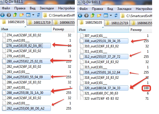The width and height of the screenshot is (159, 114).
Task: Click file icon of 291_out(1)01__
Action: tap(4, 103)
